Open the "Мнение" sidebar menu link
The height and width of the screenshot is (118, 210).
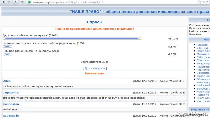tap(203, 54)
